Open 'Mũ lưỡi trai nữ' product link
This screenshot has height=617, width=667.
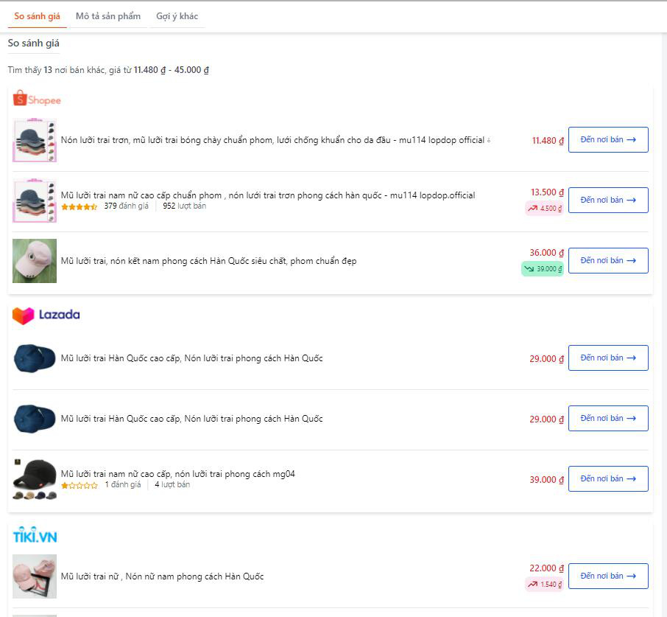(x=162, y=576)
